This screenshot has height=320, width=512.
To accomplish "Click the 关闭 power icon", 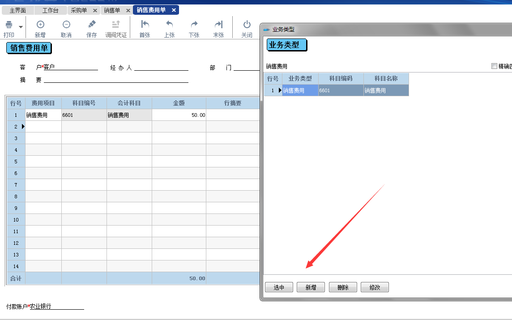I will click(247, 25).
